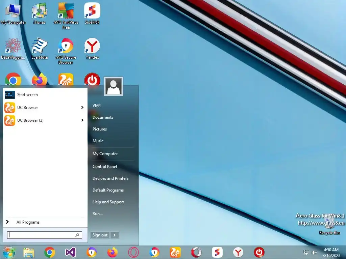Launch the pink-ring Opera GX taskbar icon
The image size is (346, 259).
(x=133, y=252)
